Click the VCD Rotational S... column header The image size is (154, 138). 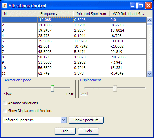128,14
